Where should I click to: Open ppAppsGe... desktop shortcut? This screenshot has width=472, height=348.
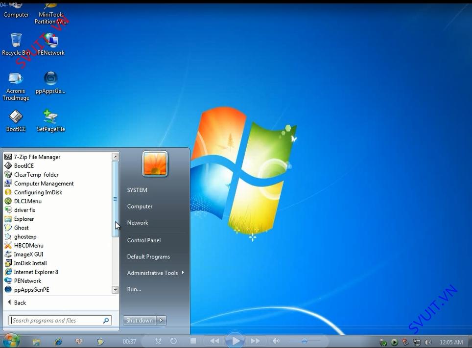pos(50,83)
